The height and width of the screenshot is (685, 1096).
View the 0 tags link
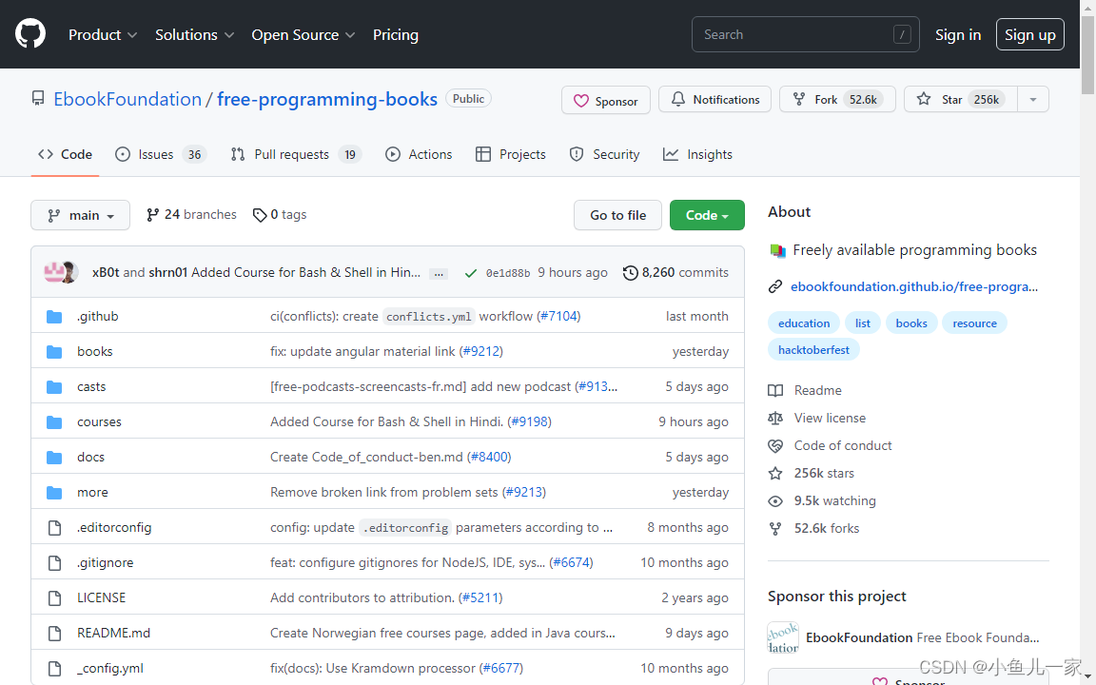click(x=280, y=215)
